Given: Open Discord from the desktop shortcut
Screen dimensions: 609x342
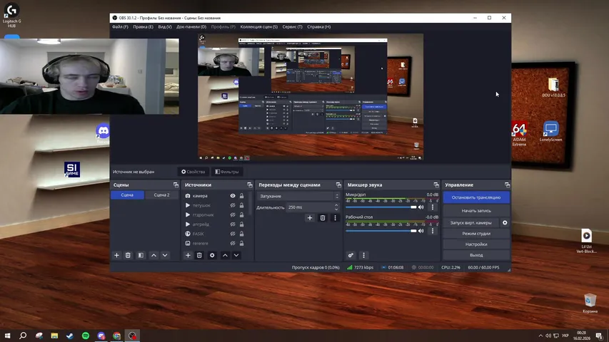Looking at the screenshot, I should coord(103,131).
